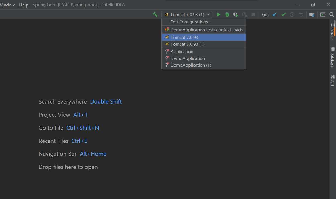Click the Alt+1 Project View shortcut
336x199 pixels.
click(80, 115)
